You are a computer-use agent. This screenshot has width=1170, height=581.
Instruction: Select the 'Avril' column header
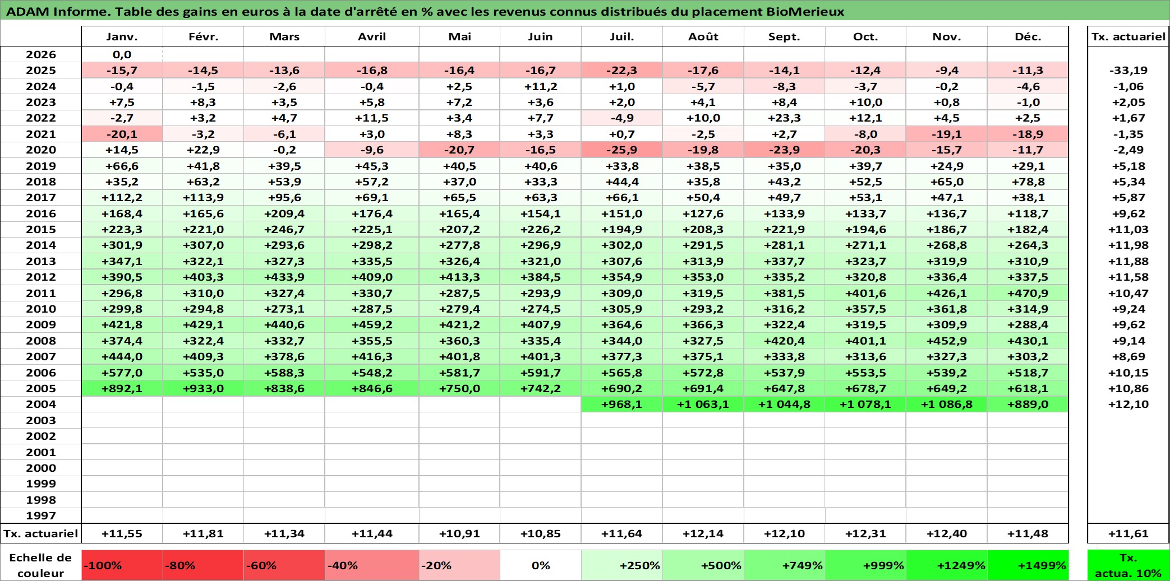pos(372,36)
